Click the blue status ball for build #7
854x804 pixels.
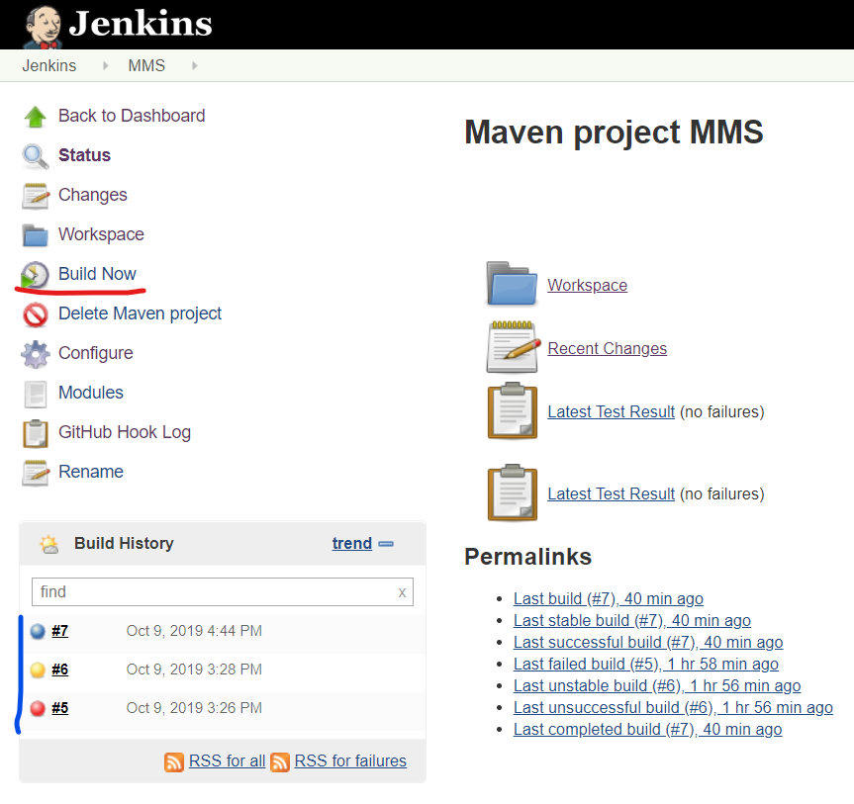pyautogui.click(x=38, y=632)
